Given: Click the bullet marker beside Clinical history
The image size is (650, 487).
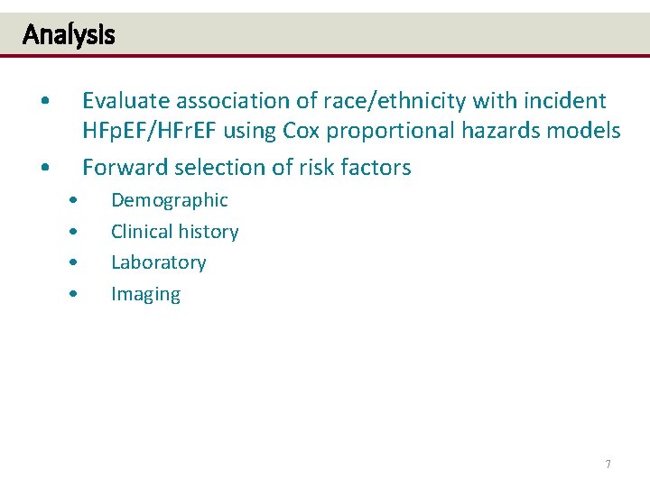Looking at the screenshot, I should pyautogui.click(x=73, y=232).
